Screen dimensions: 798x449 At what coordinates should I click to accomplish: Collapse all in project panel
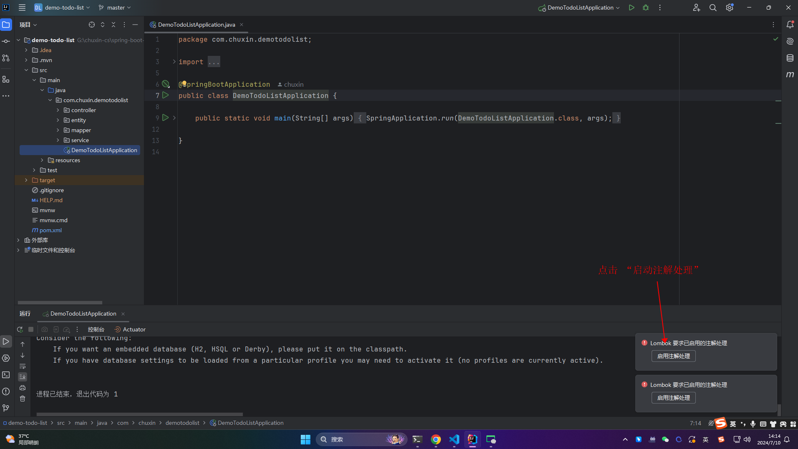[x=113, y=25]
